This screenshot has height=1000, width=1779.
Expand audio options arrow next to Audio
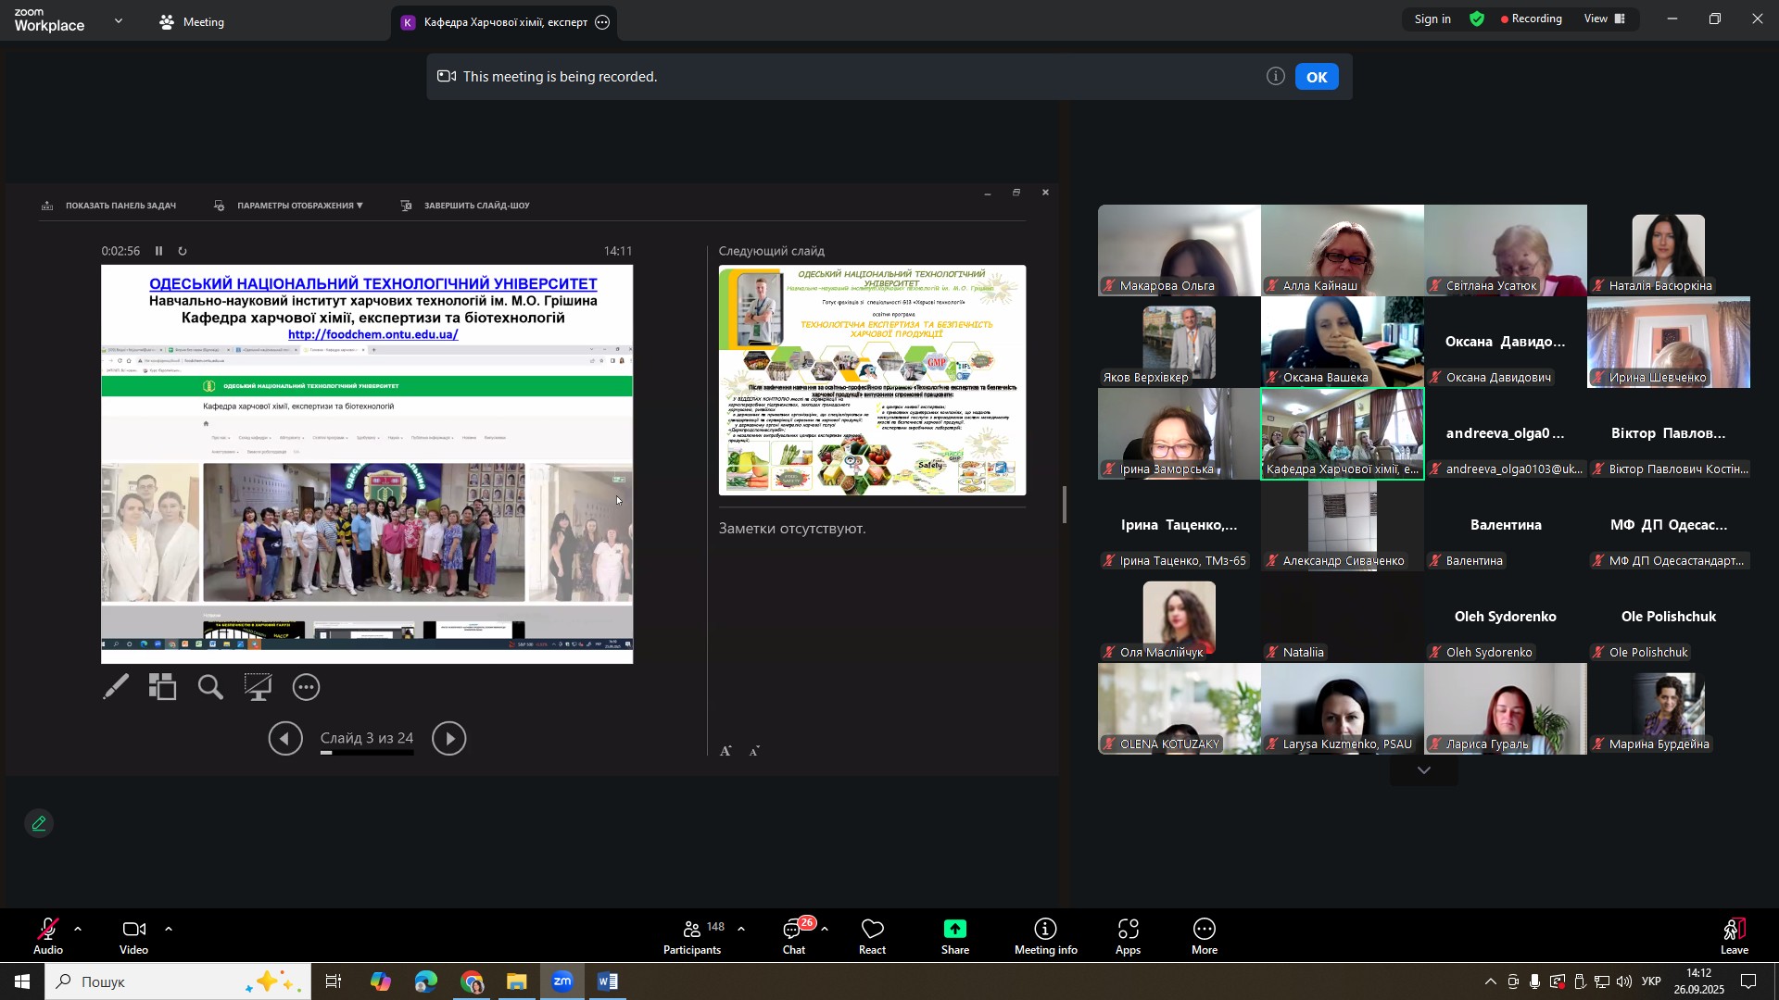78,929
